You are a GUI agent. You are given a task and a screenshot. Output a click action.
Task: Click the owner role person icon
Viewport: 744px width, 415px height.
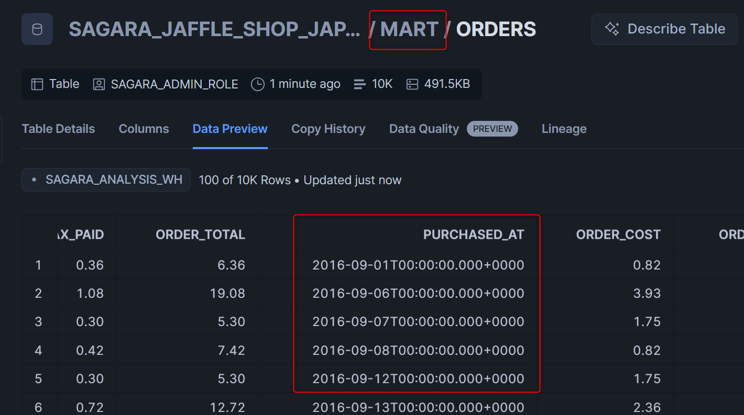(x=99, y=84)
